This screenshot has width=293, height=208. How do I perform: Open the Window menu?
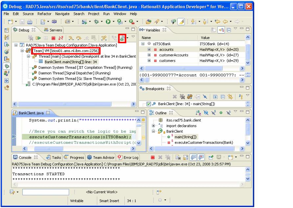(120, 14)
